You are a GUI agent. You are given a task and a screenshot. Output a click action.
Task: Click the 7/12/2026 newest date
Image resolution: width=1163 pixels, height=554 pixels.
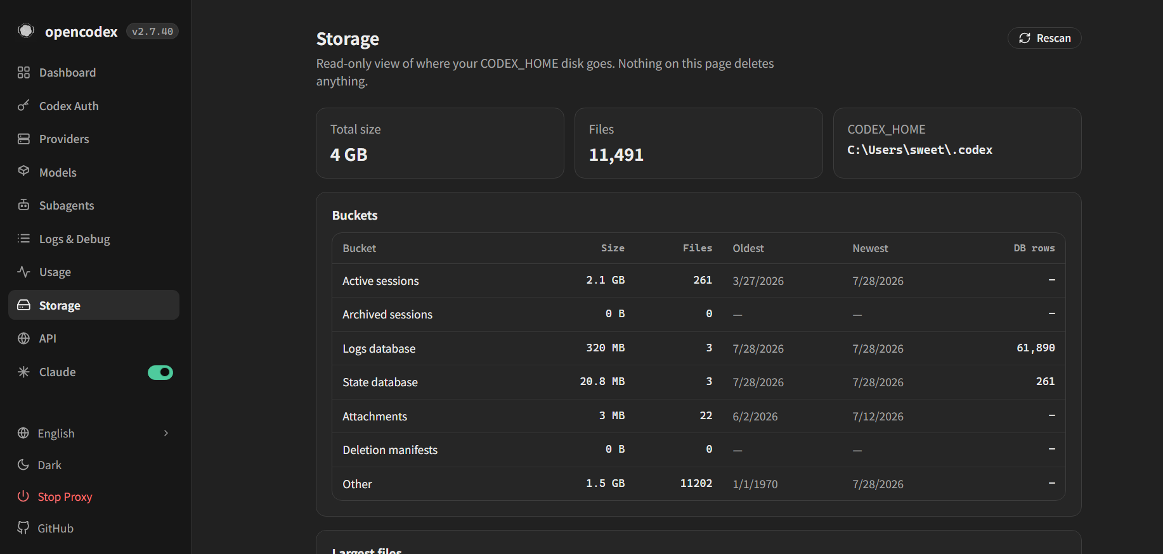878,417
